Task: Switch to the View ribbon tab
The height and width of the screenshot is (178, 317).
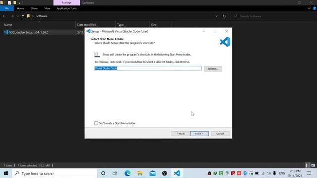Action: 47,8
